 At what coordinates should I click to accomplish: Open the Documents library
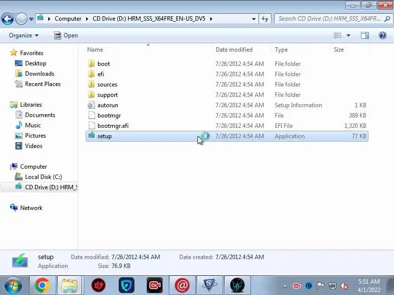click(x=35, y=115)
